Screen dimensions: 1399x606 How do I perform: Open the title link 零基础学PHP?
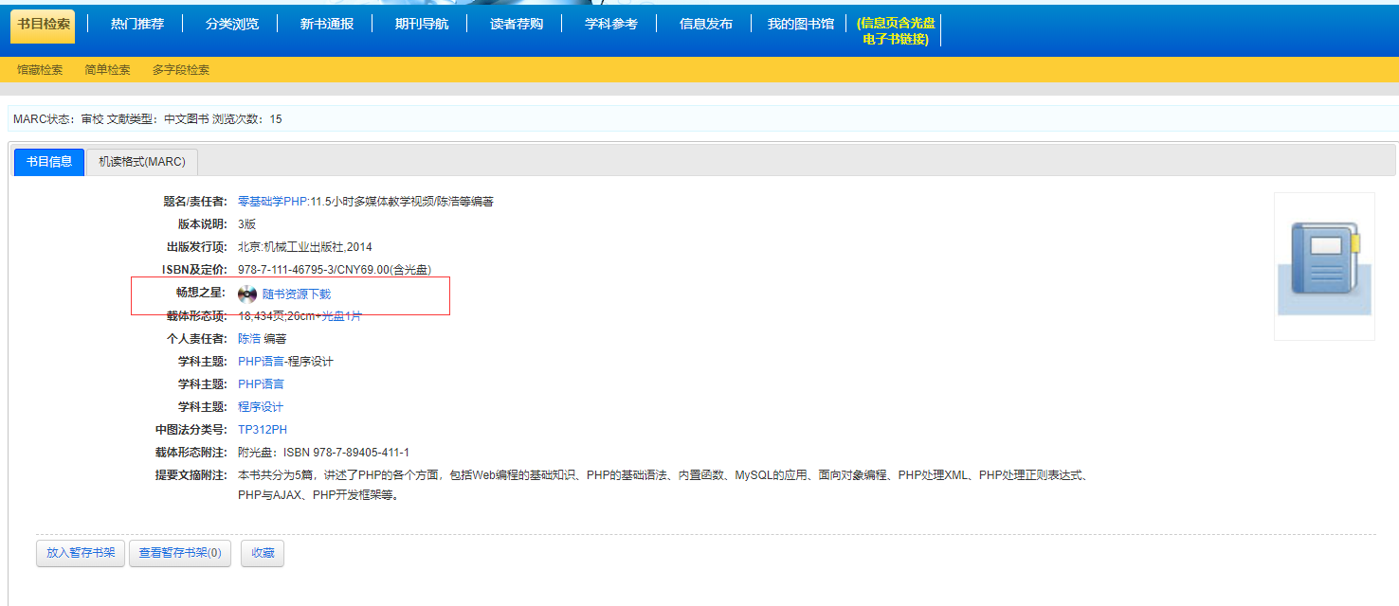pyautogui.click(x=273, y=202)
